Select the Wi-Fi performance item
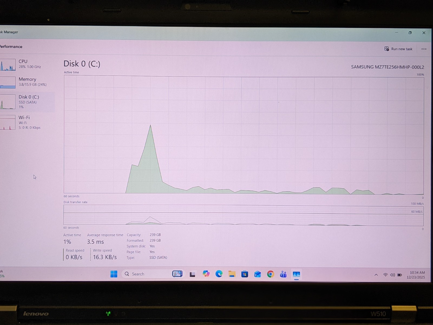The width and height of the screenshot is (433, 325). (27, 122)
